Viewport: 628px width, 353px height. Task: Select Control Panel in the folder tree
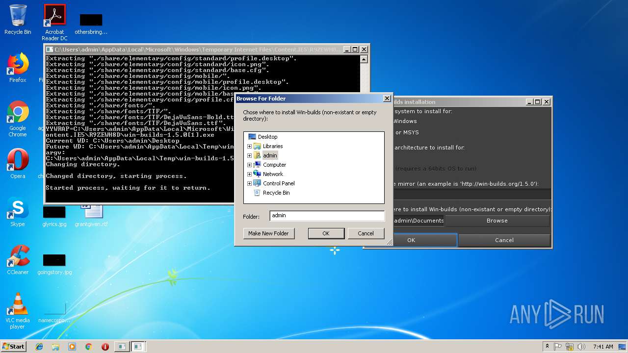click(x=279, y=183)
